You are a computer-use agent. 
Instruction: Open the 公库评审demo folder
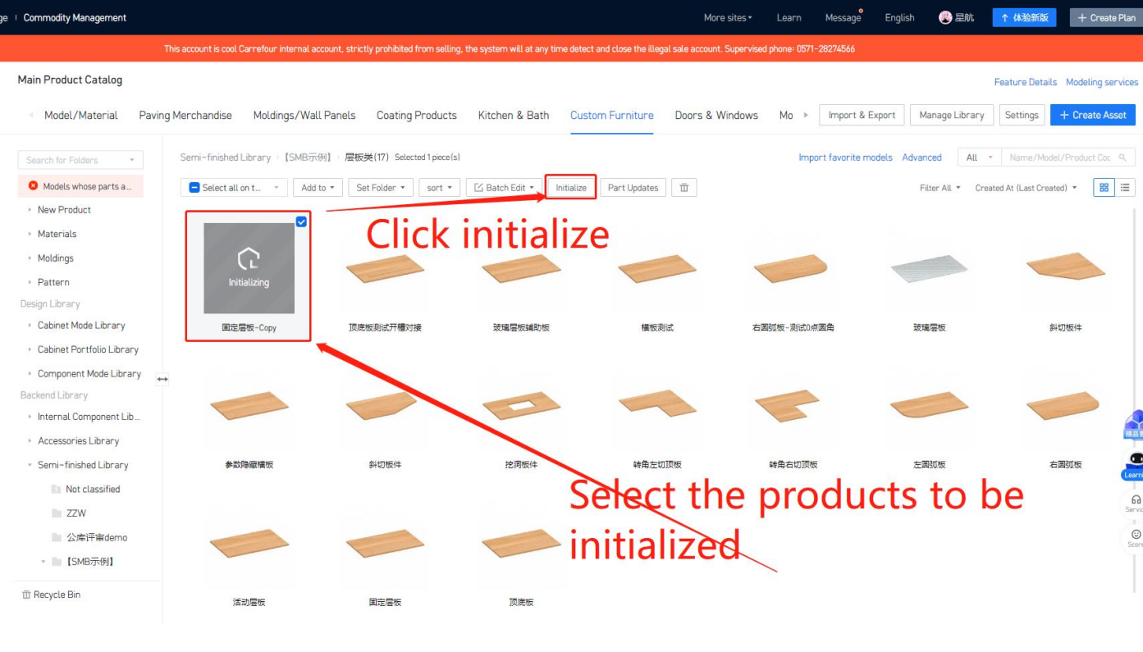pos(89,537)
